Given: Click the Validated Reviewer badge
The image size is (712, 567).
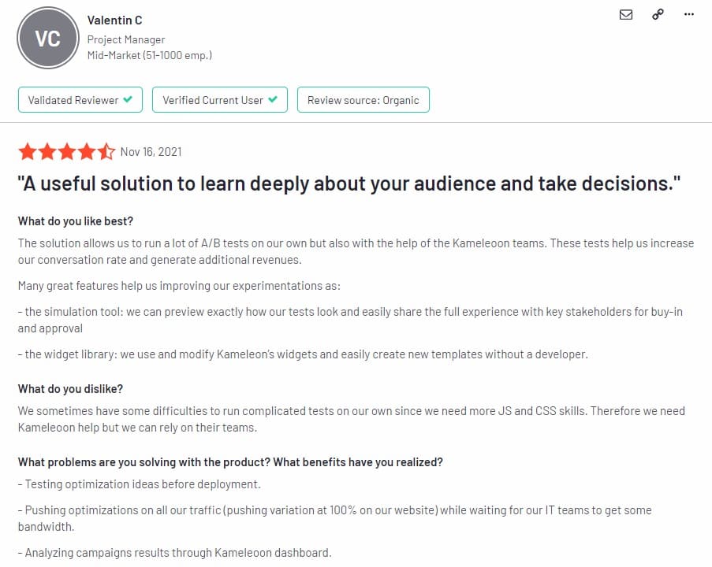Looking at the screenshot, I should point(80,100).
